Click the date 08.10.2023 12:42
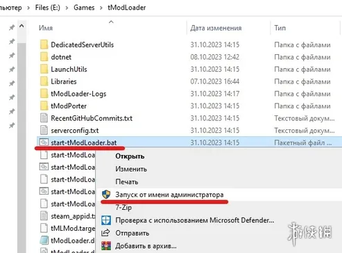 coord(215,57)
